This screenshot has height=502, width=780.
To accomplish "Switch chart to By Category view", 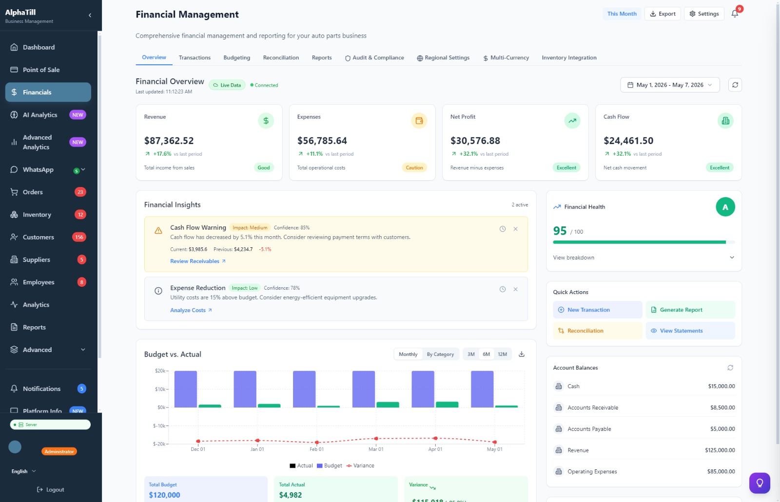I will tap(440, 354).
